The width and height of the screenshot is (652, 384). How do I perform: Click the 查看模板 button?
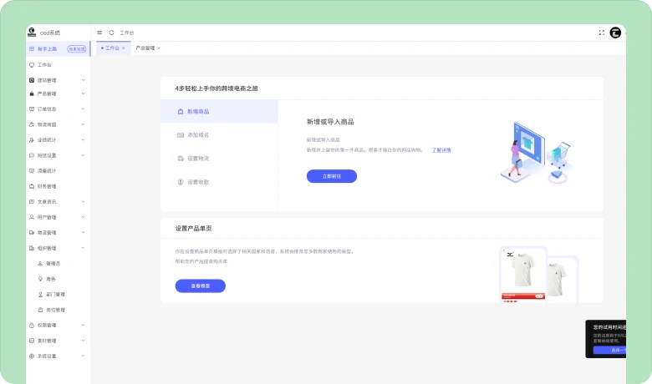coord(200,285)
